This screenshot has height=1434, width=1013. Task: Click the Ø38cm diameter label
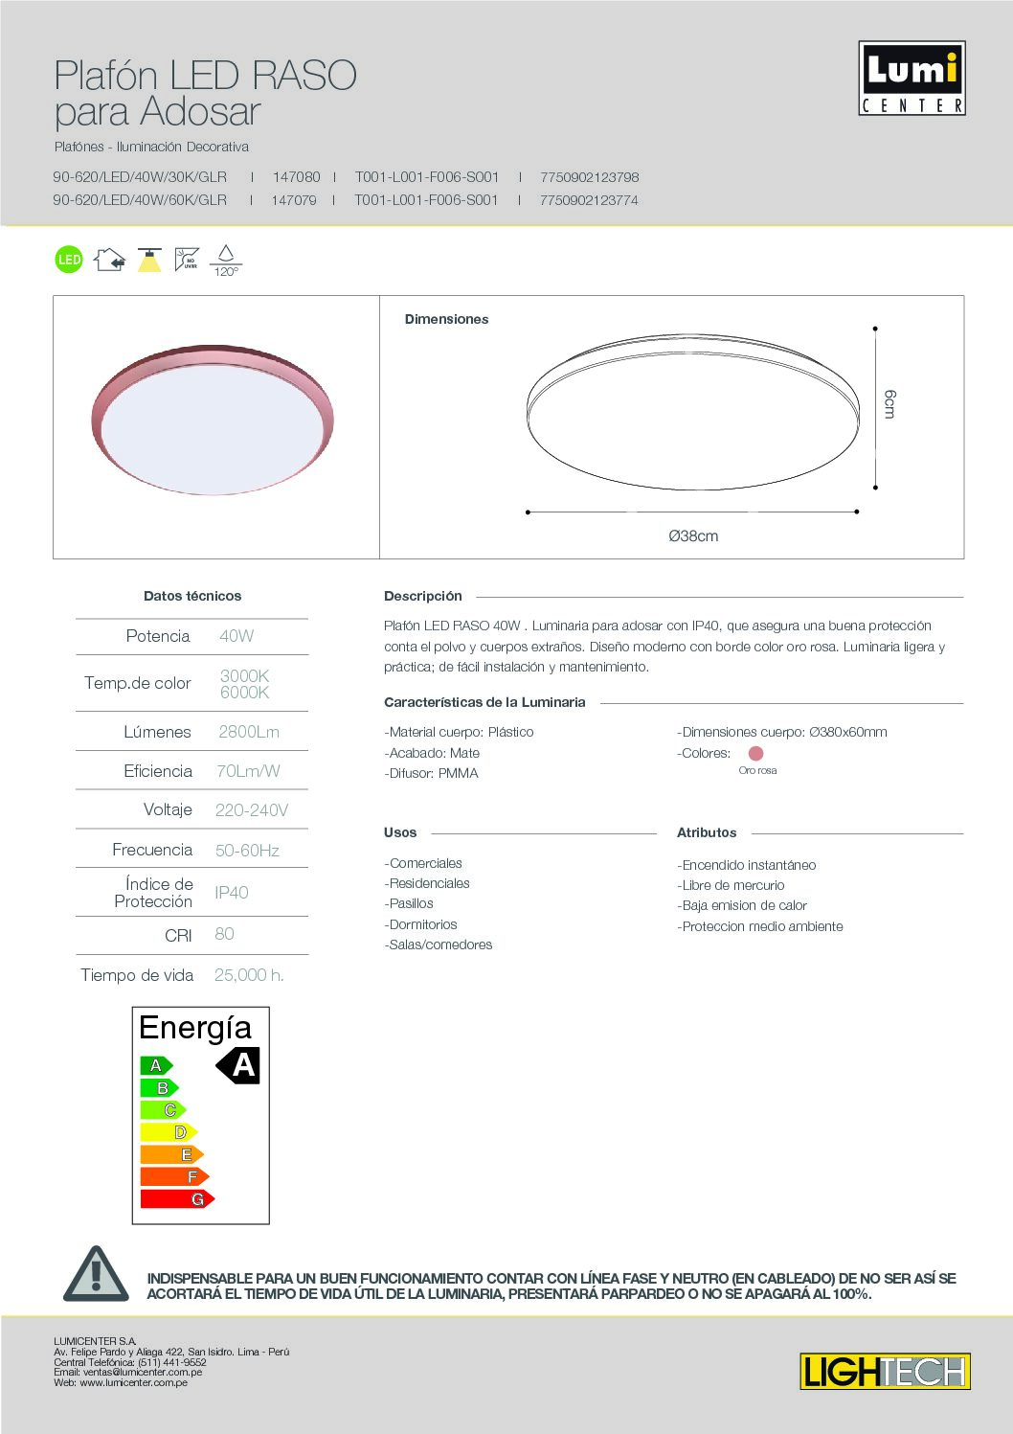point(693,536)
